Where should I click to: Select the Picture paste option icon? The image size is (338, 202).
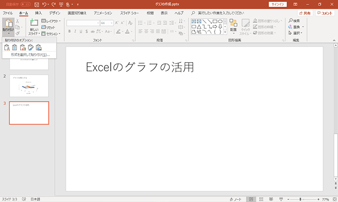(39, 47)
